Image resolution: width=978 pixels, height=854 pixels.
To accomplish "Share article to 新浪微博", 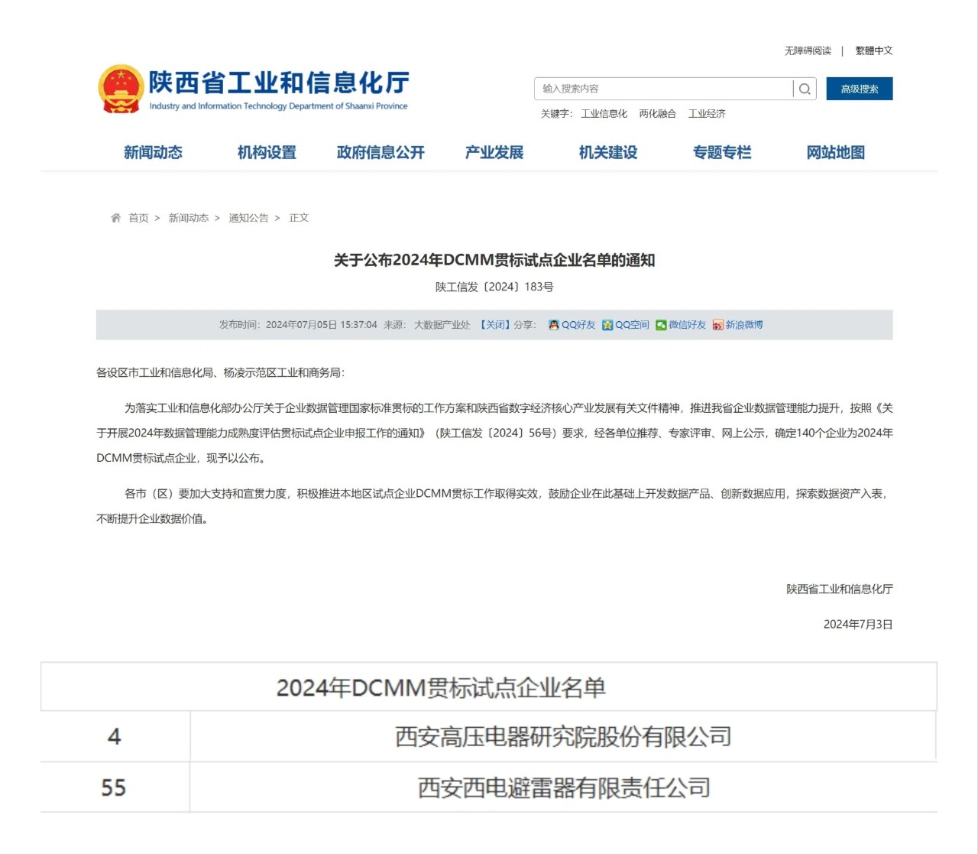I will tap(737, 325).
